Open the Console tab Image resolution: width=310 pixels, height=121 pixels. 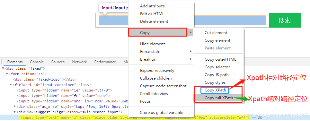pos(37,62)
